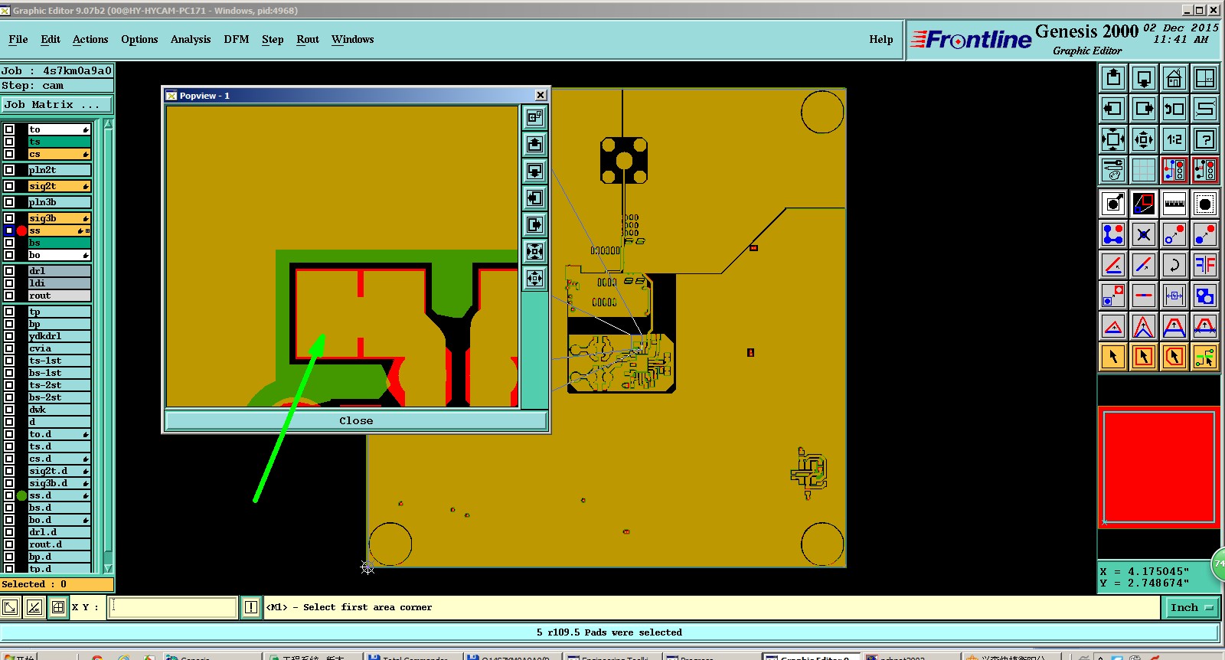Open the Step menu

tap(273, 39)
